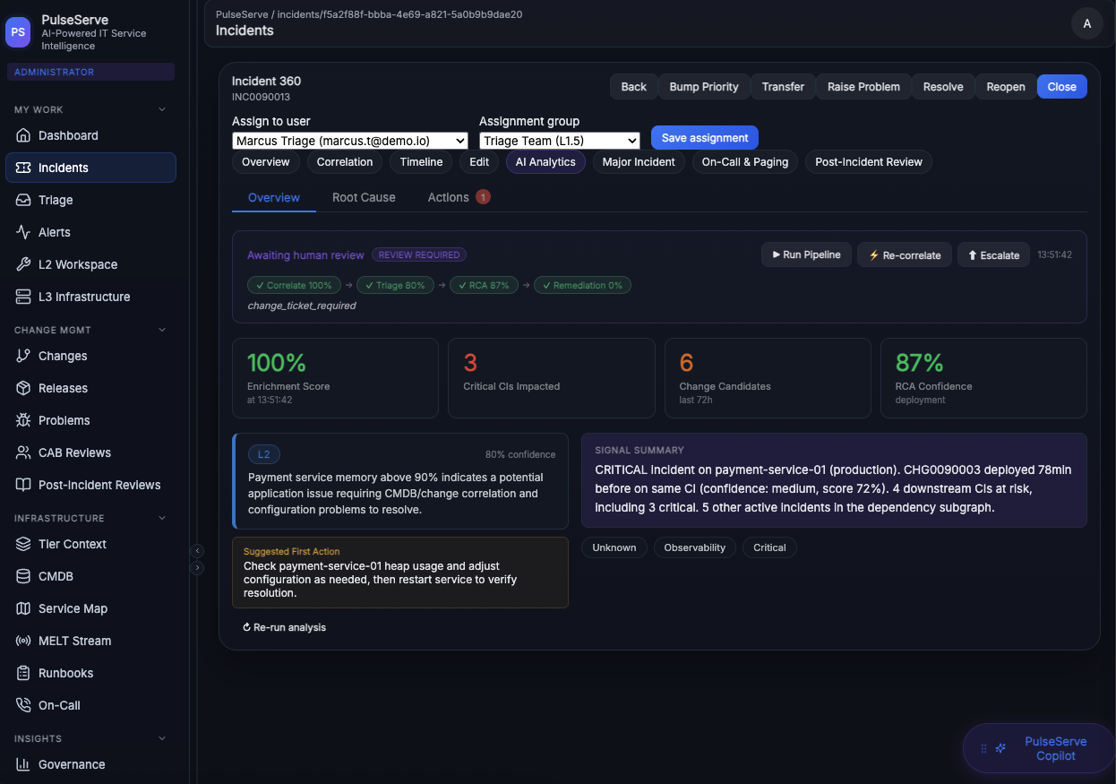Click the Releases package icon
This screenshot has width=1116, height=784.
[23, 388]
